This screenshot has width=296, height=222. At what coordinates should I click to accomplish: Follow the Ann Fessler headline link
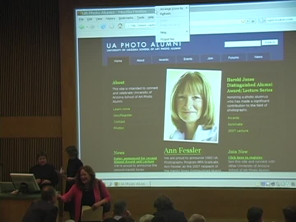pos(183,150)
